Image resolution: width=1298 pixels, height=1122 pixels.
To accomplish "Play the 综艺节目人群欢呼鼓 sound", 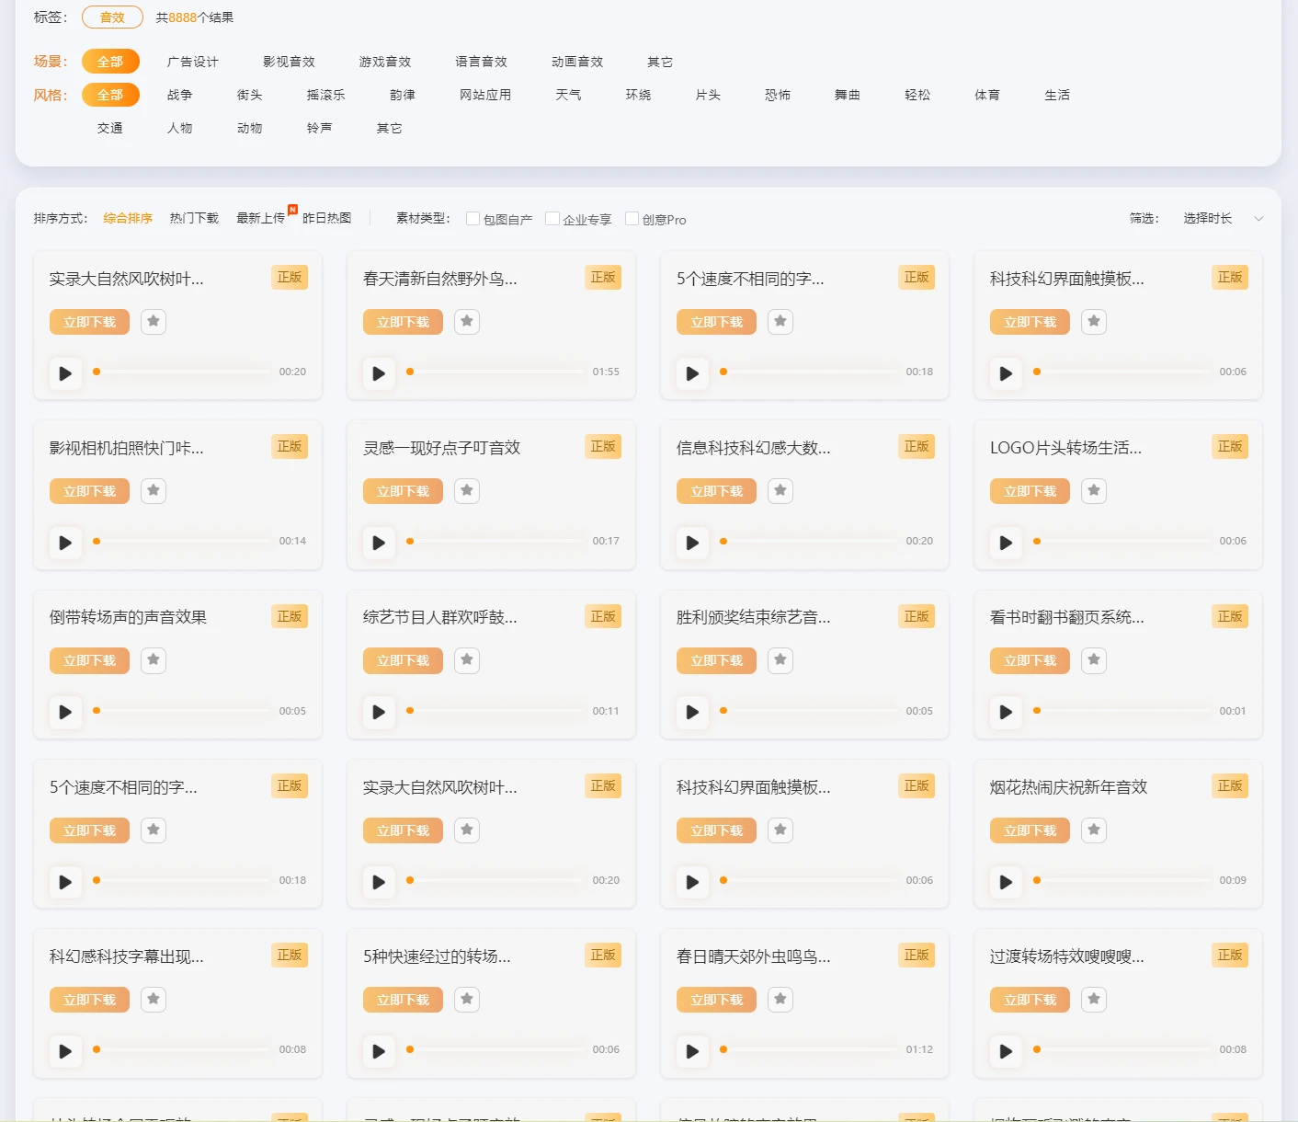I will coord(379,712).
